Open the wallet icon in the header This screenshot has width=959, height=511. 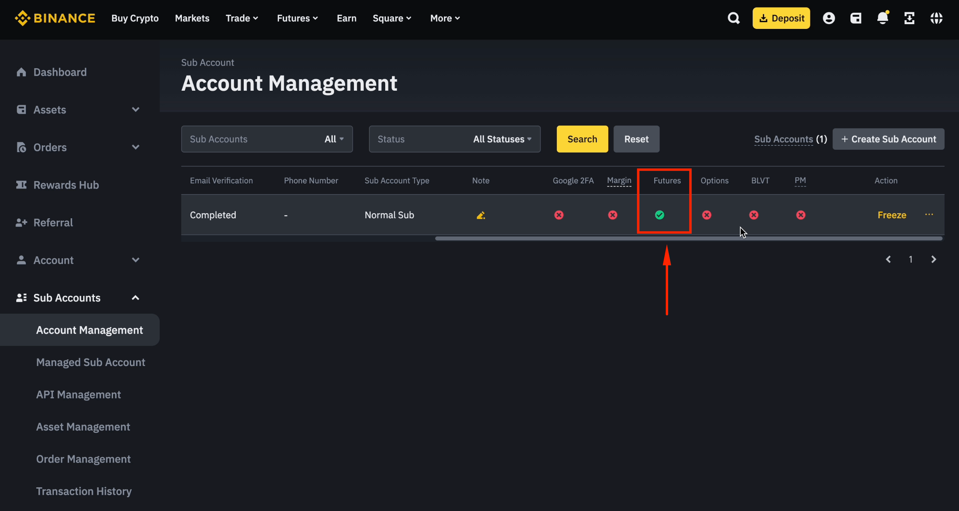pyautogui.click(x=856, y=18)
